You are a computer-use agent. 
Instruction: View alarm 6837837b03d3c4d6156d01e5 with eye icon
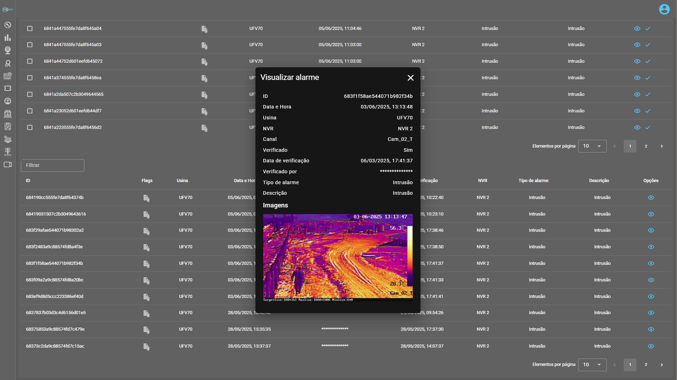click(651, 313)
